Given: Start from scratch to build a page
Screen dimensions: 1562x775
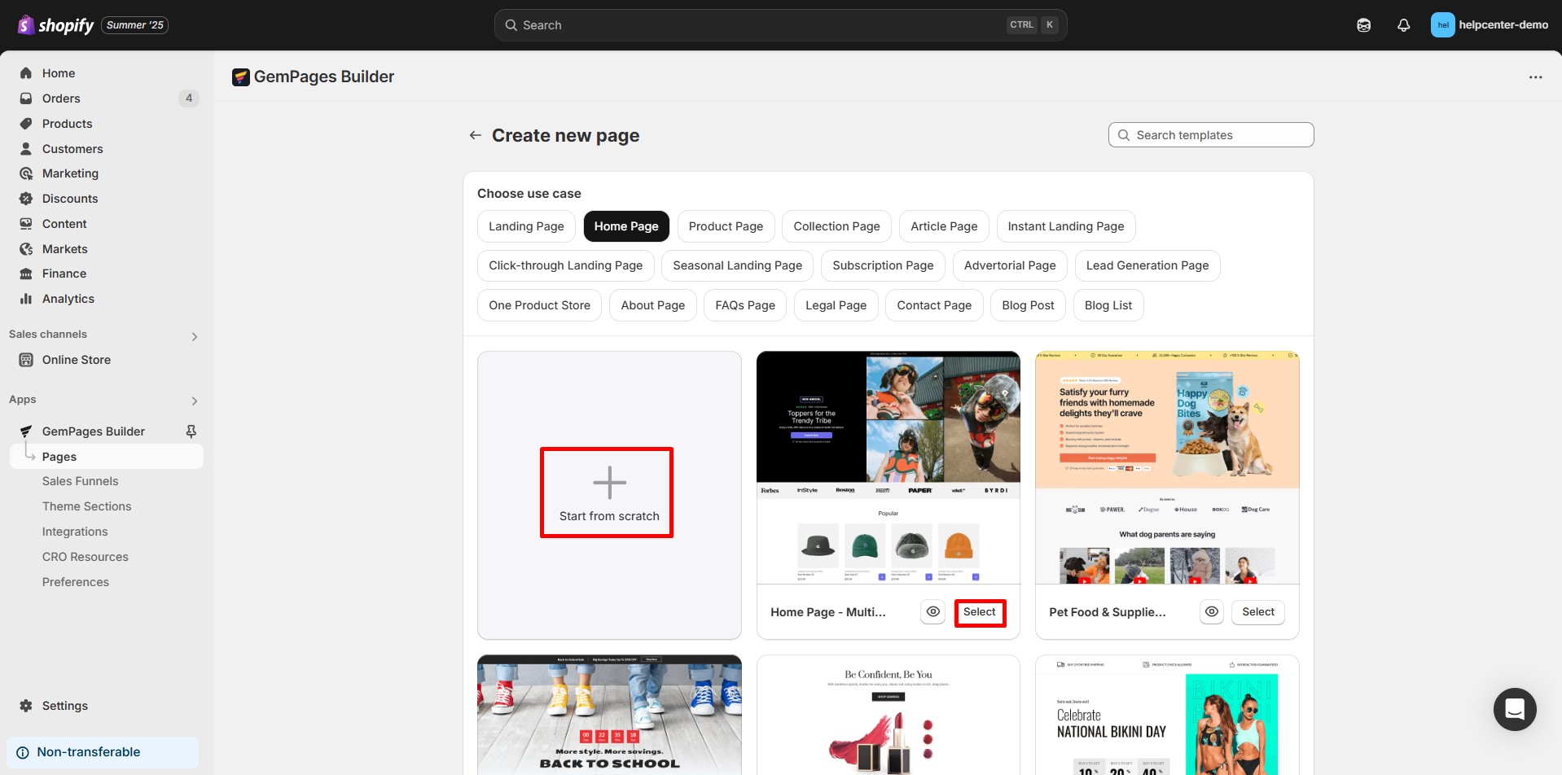Looking at the screenshot, I should (x=608, y=492).
